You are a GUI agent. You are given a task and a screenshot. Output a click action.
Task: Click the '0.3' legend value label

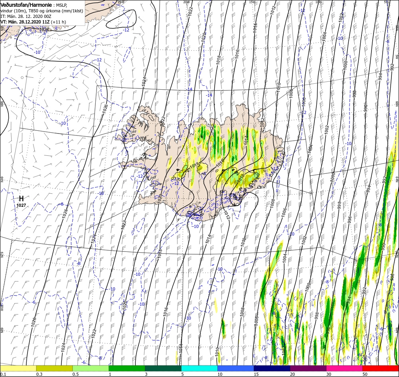[39, 374]
